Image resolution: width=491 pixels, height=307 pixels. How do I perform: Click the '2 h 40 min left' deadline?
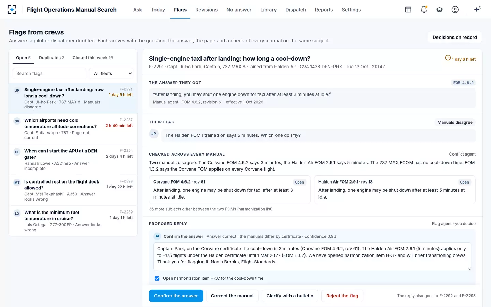(x=119, y=126)
